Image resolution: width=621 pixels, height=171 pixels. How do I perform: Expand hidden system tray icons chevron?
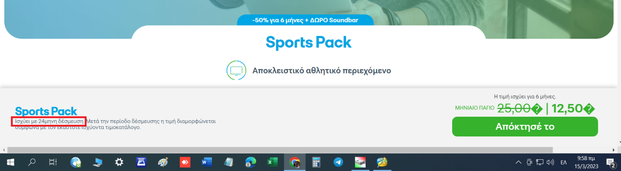(x=518, y=162)
